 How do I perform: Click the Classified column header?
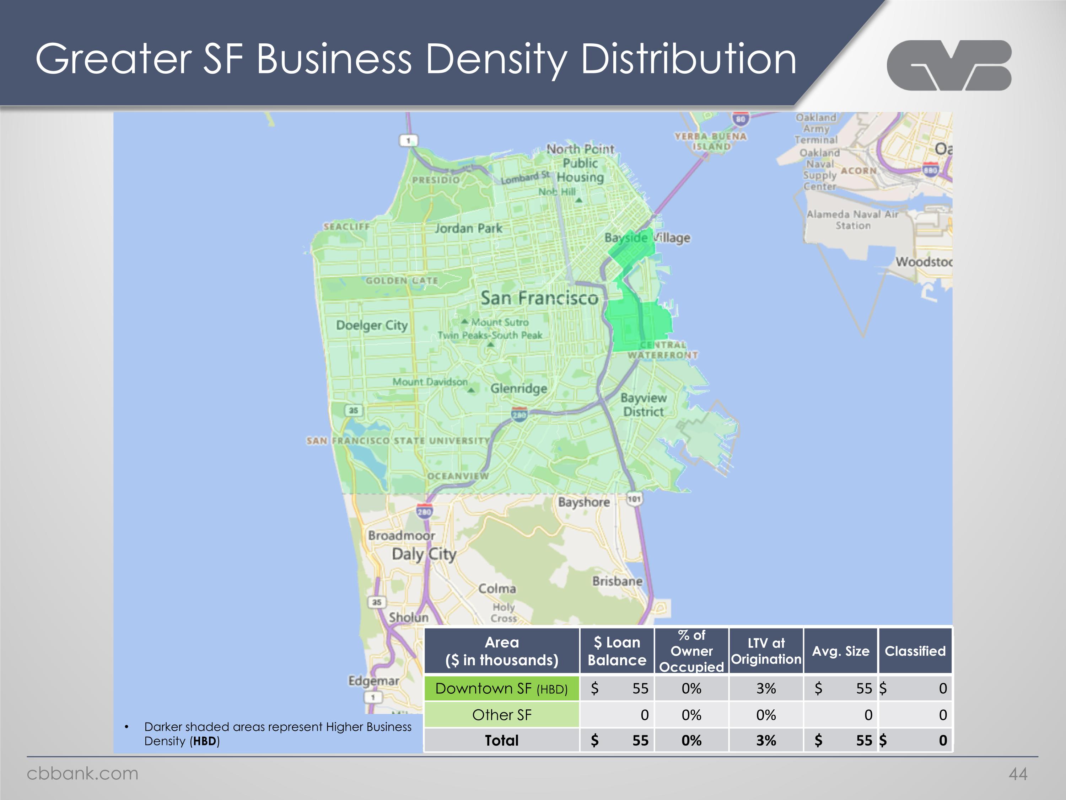[915, 651]
